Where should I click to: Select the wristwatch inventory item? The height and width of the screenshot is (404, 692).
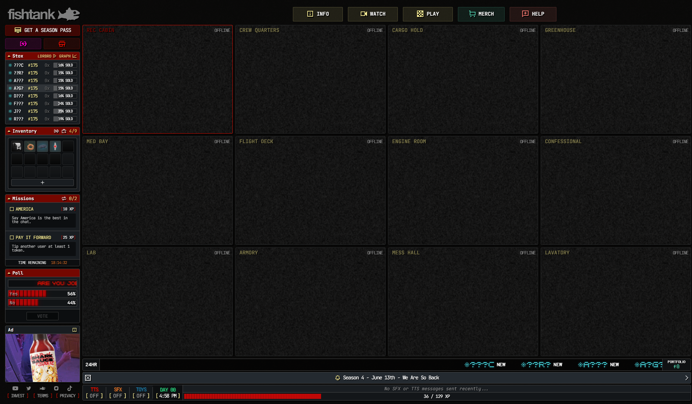tap(55, 146)
